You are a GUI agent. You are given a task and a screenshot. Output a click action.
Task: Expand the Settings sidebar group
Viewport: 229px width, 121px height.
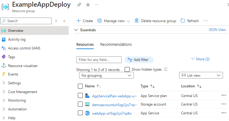point(4,83)
